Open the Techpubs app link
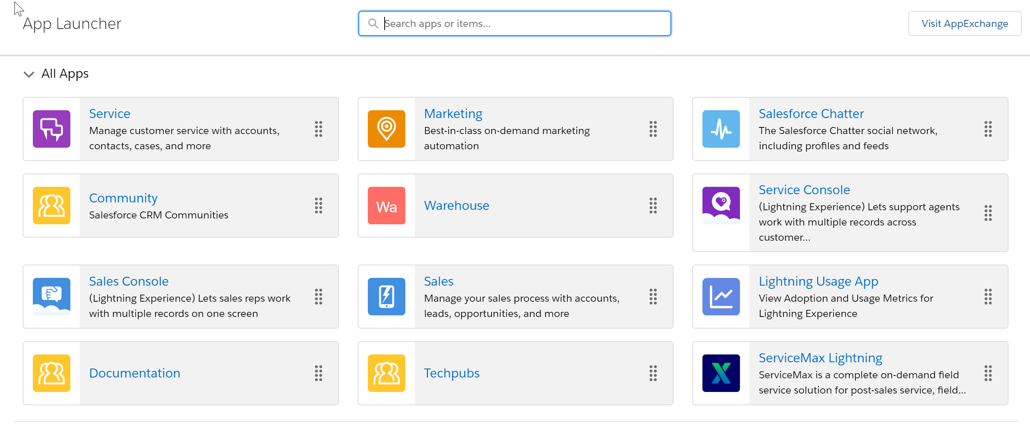The width and height of the screenshot is (1030, 424). coord(451,373)
